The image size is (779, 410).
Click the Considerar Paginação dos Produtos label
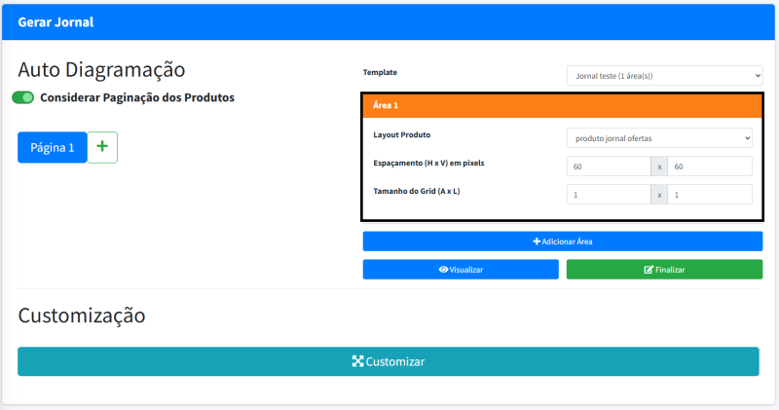coord(137,97)
